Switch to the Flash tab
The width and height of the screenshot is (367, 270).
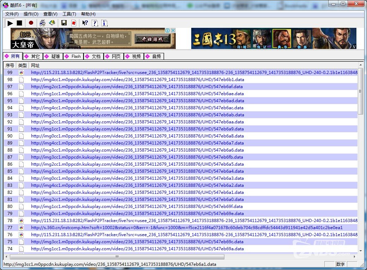point(73,56)
